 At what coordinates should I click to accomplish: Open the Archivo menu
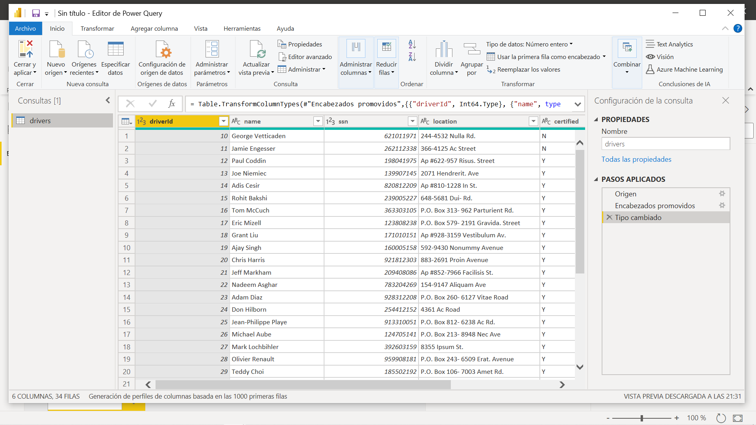[26, 28]
